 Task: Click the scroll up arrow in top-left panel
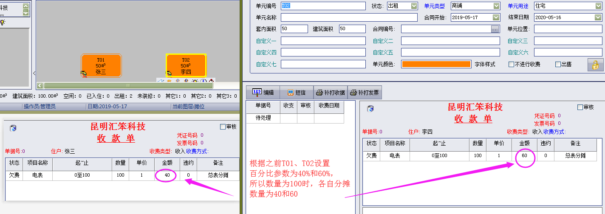tap(26, 6)
